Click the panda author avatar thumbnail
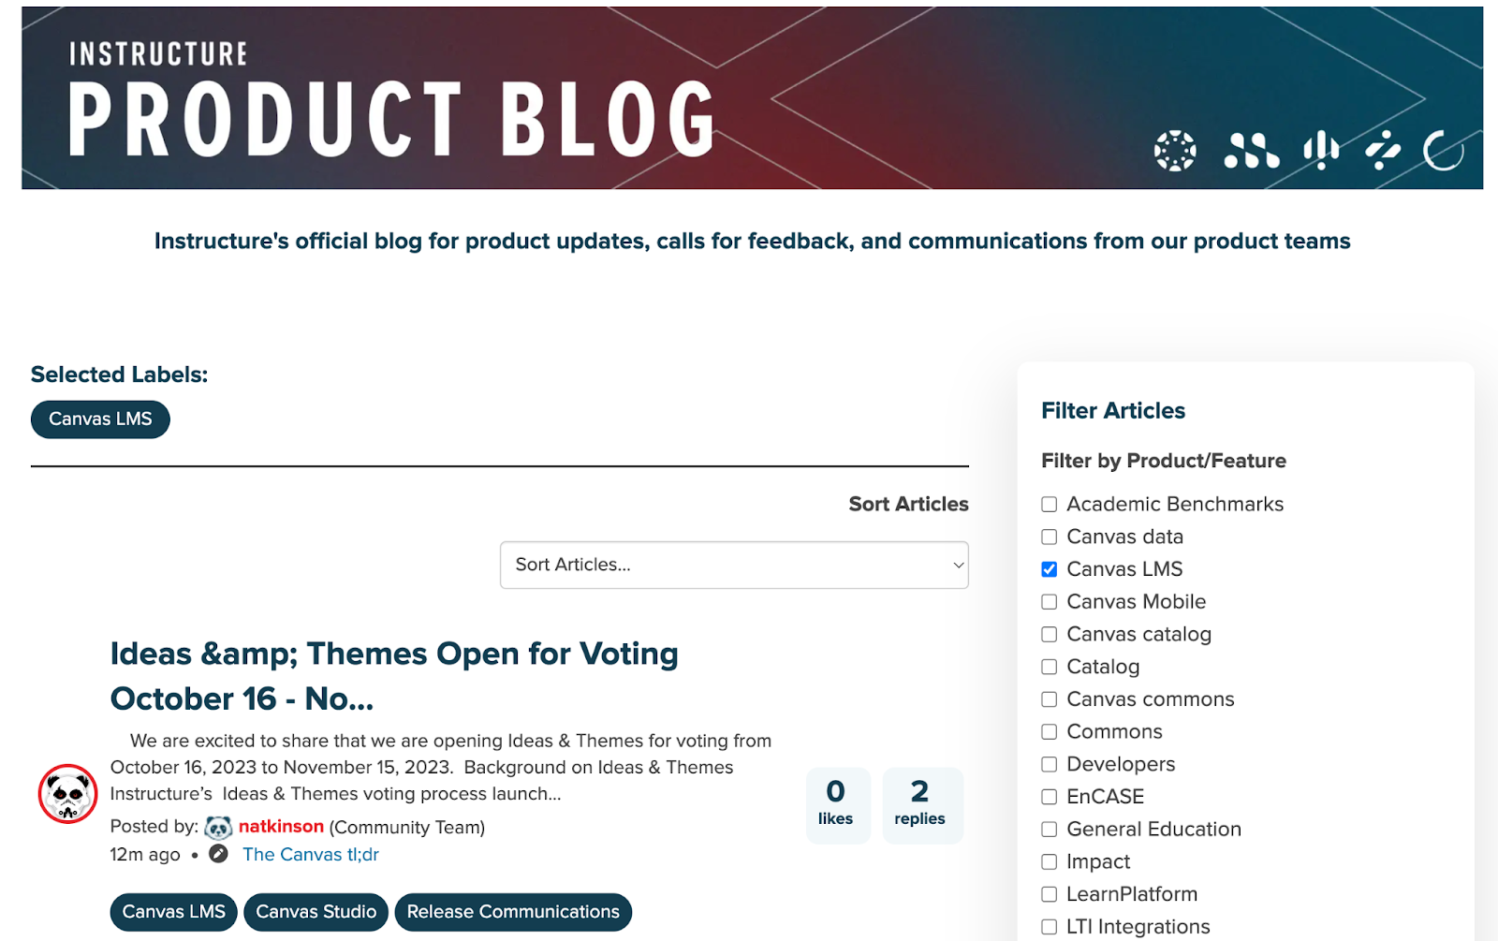The image size is (1498, 941). click(x=67, y=794)
